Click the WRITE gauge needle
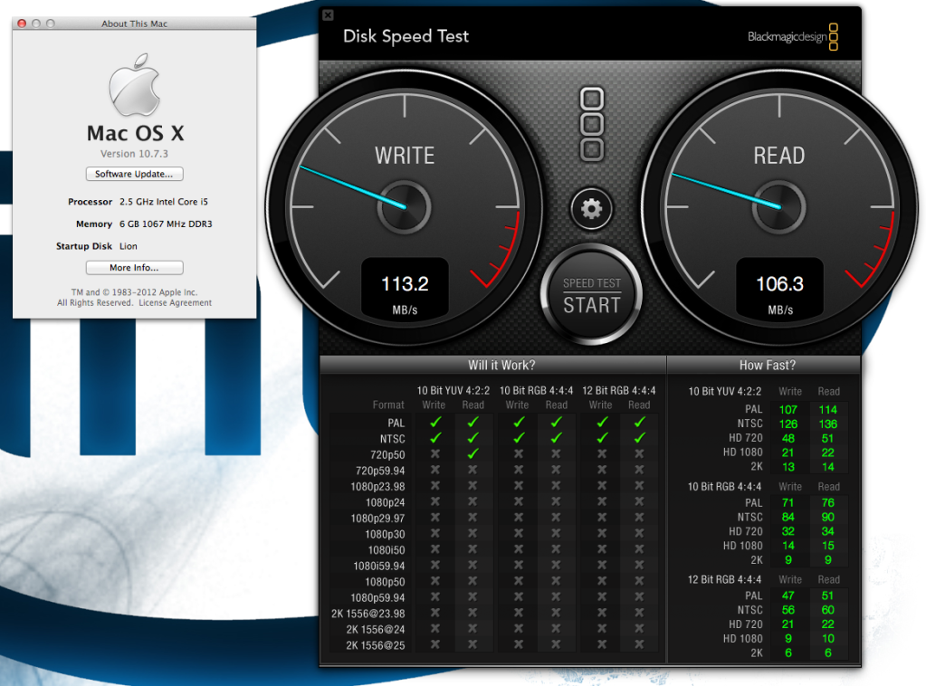This screenshot has width=926, height=686. coord(353,187)
